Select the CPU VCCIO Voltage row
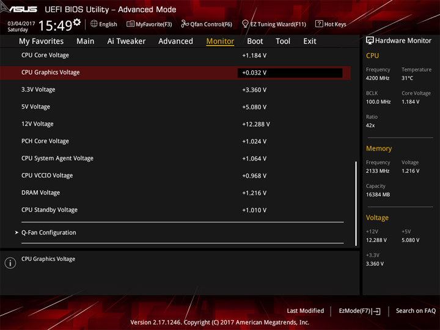Image resolution: width=440 pixels, height=330 pixels. tap(175, 175)
